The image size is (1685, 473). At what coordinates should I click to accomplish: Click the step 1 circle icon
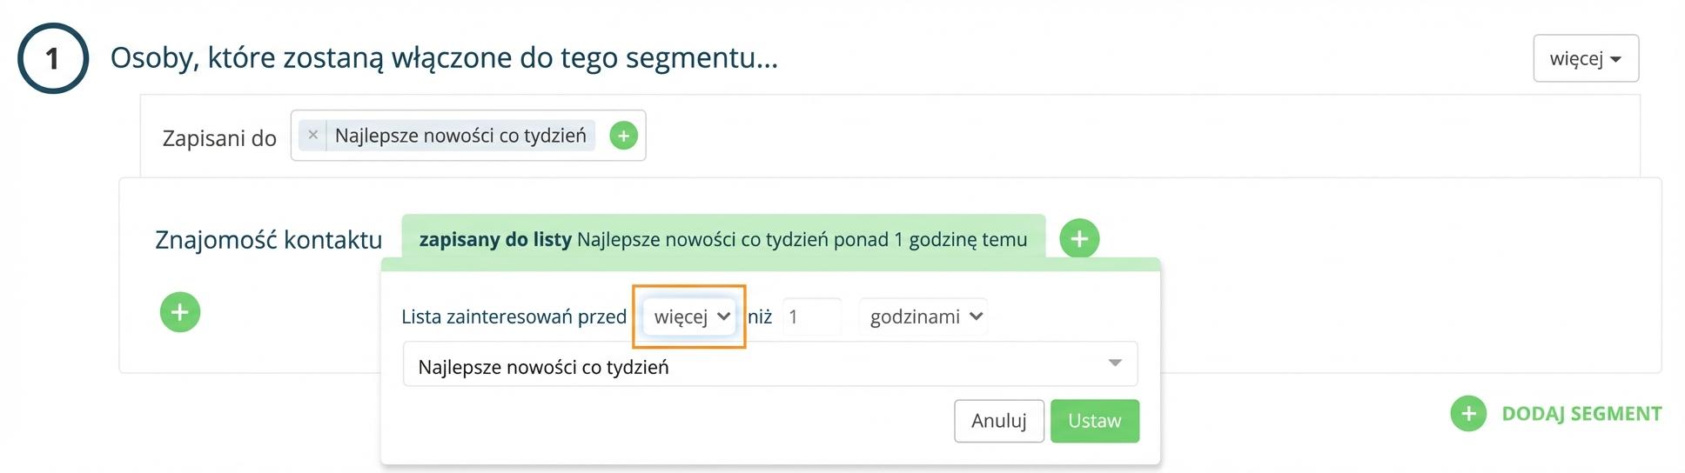pos(53,58)
